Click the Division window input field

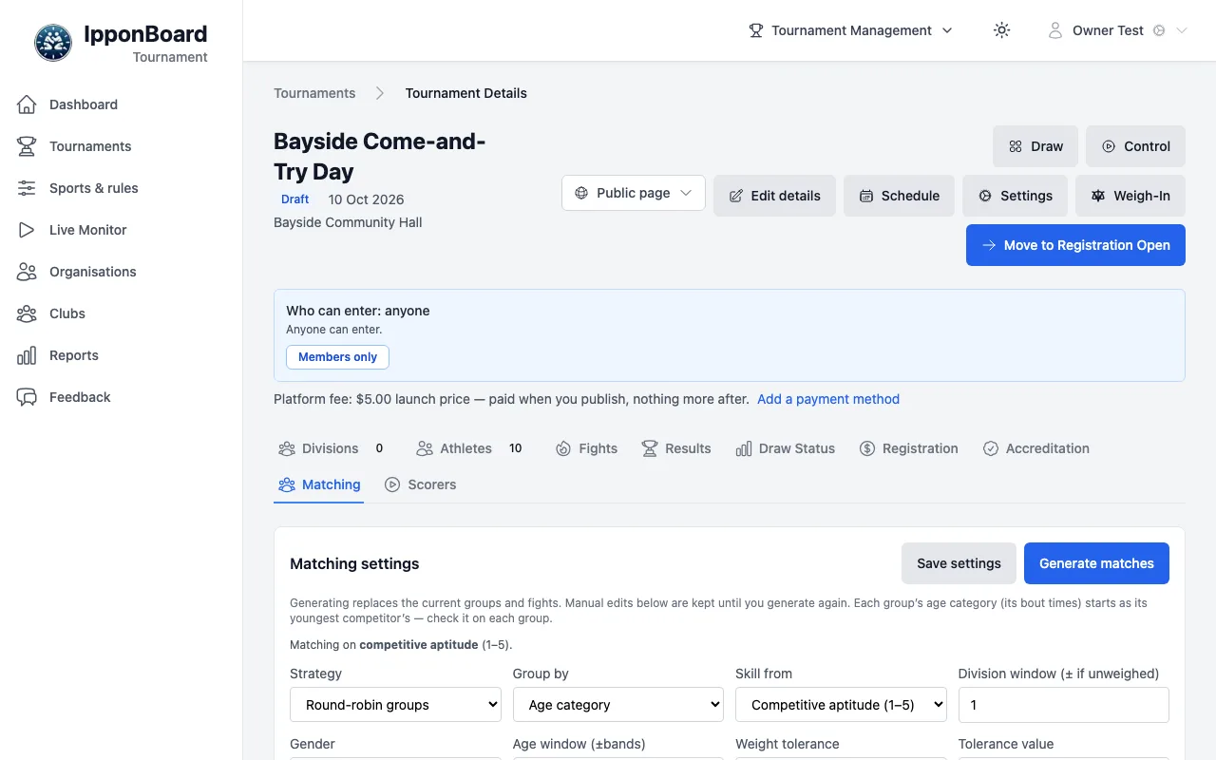point(1064,705)
